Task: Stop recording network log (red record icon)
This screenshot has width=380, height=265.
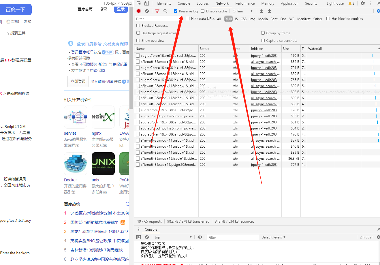Action: [x=138, y=11]
